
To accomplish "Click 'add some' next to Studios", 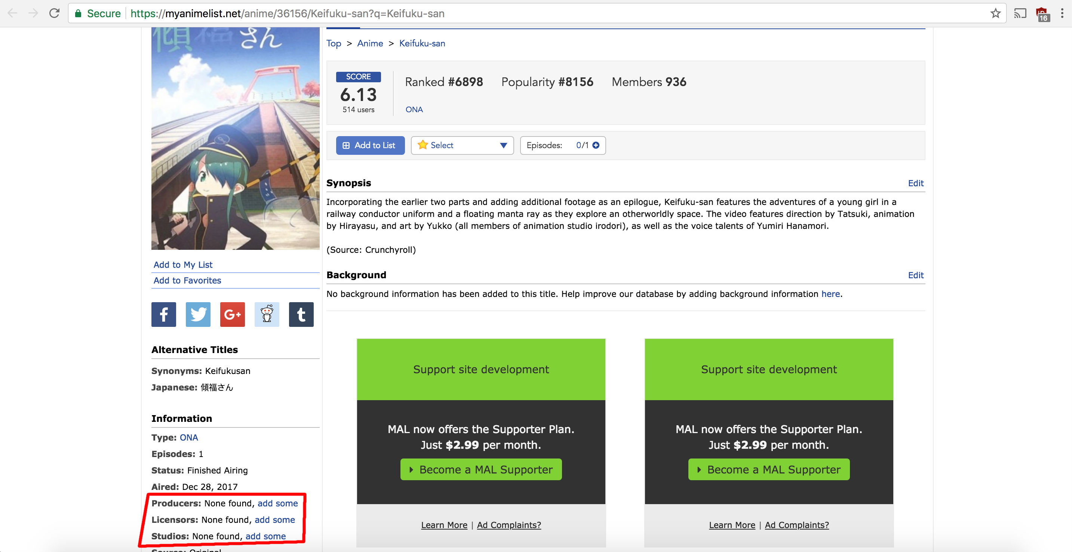I will coord(265,536).
